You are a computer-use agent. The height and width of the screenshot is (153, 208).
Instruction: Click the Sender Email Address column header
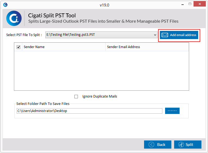coord(147,47)
